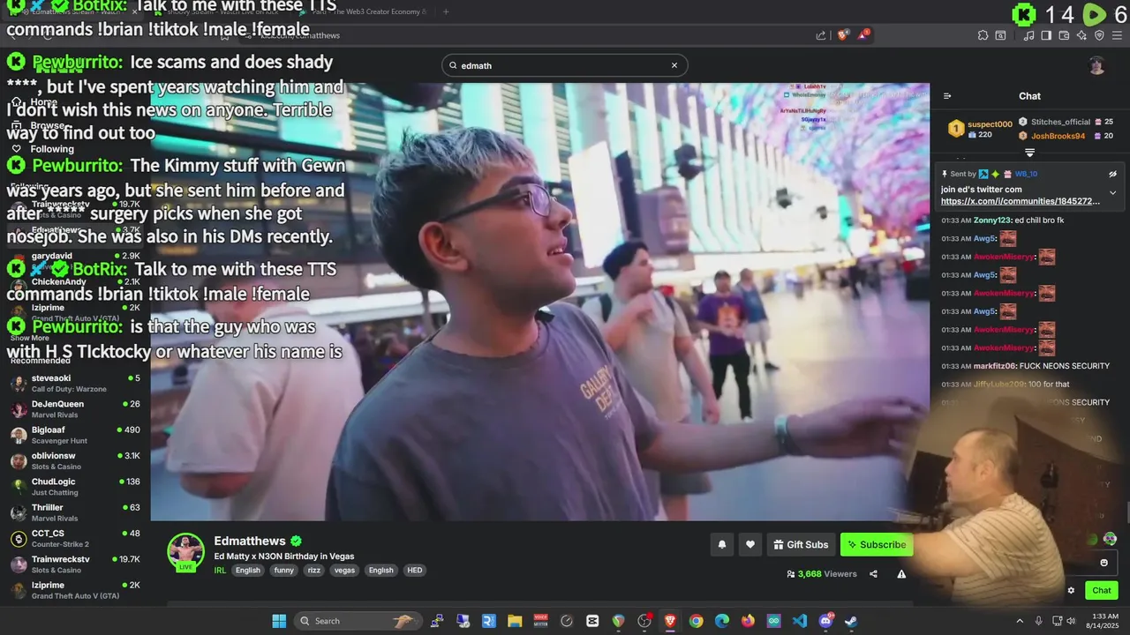Screen dimensions: 1130x635
Task: Open recommended channel steveaoki
Action: click(75, 383)
